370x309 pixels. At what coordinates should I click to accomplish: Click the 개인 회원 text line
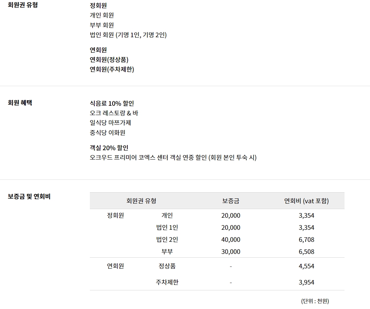tap(102, 15)
